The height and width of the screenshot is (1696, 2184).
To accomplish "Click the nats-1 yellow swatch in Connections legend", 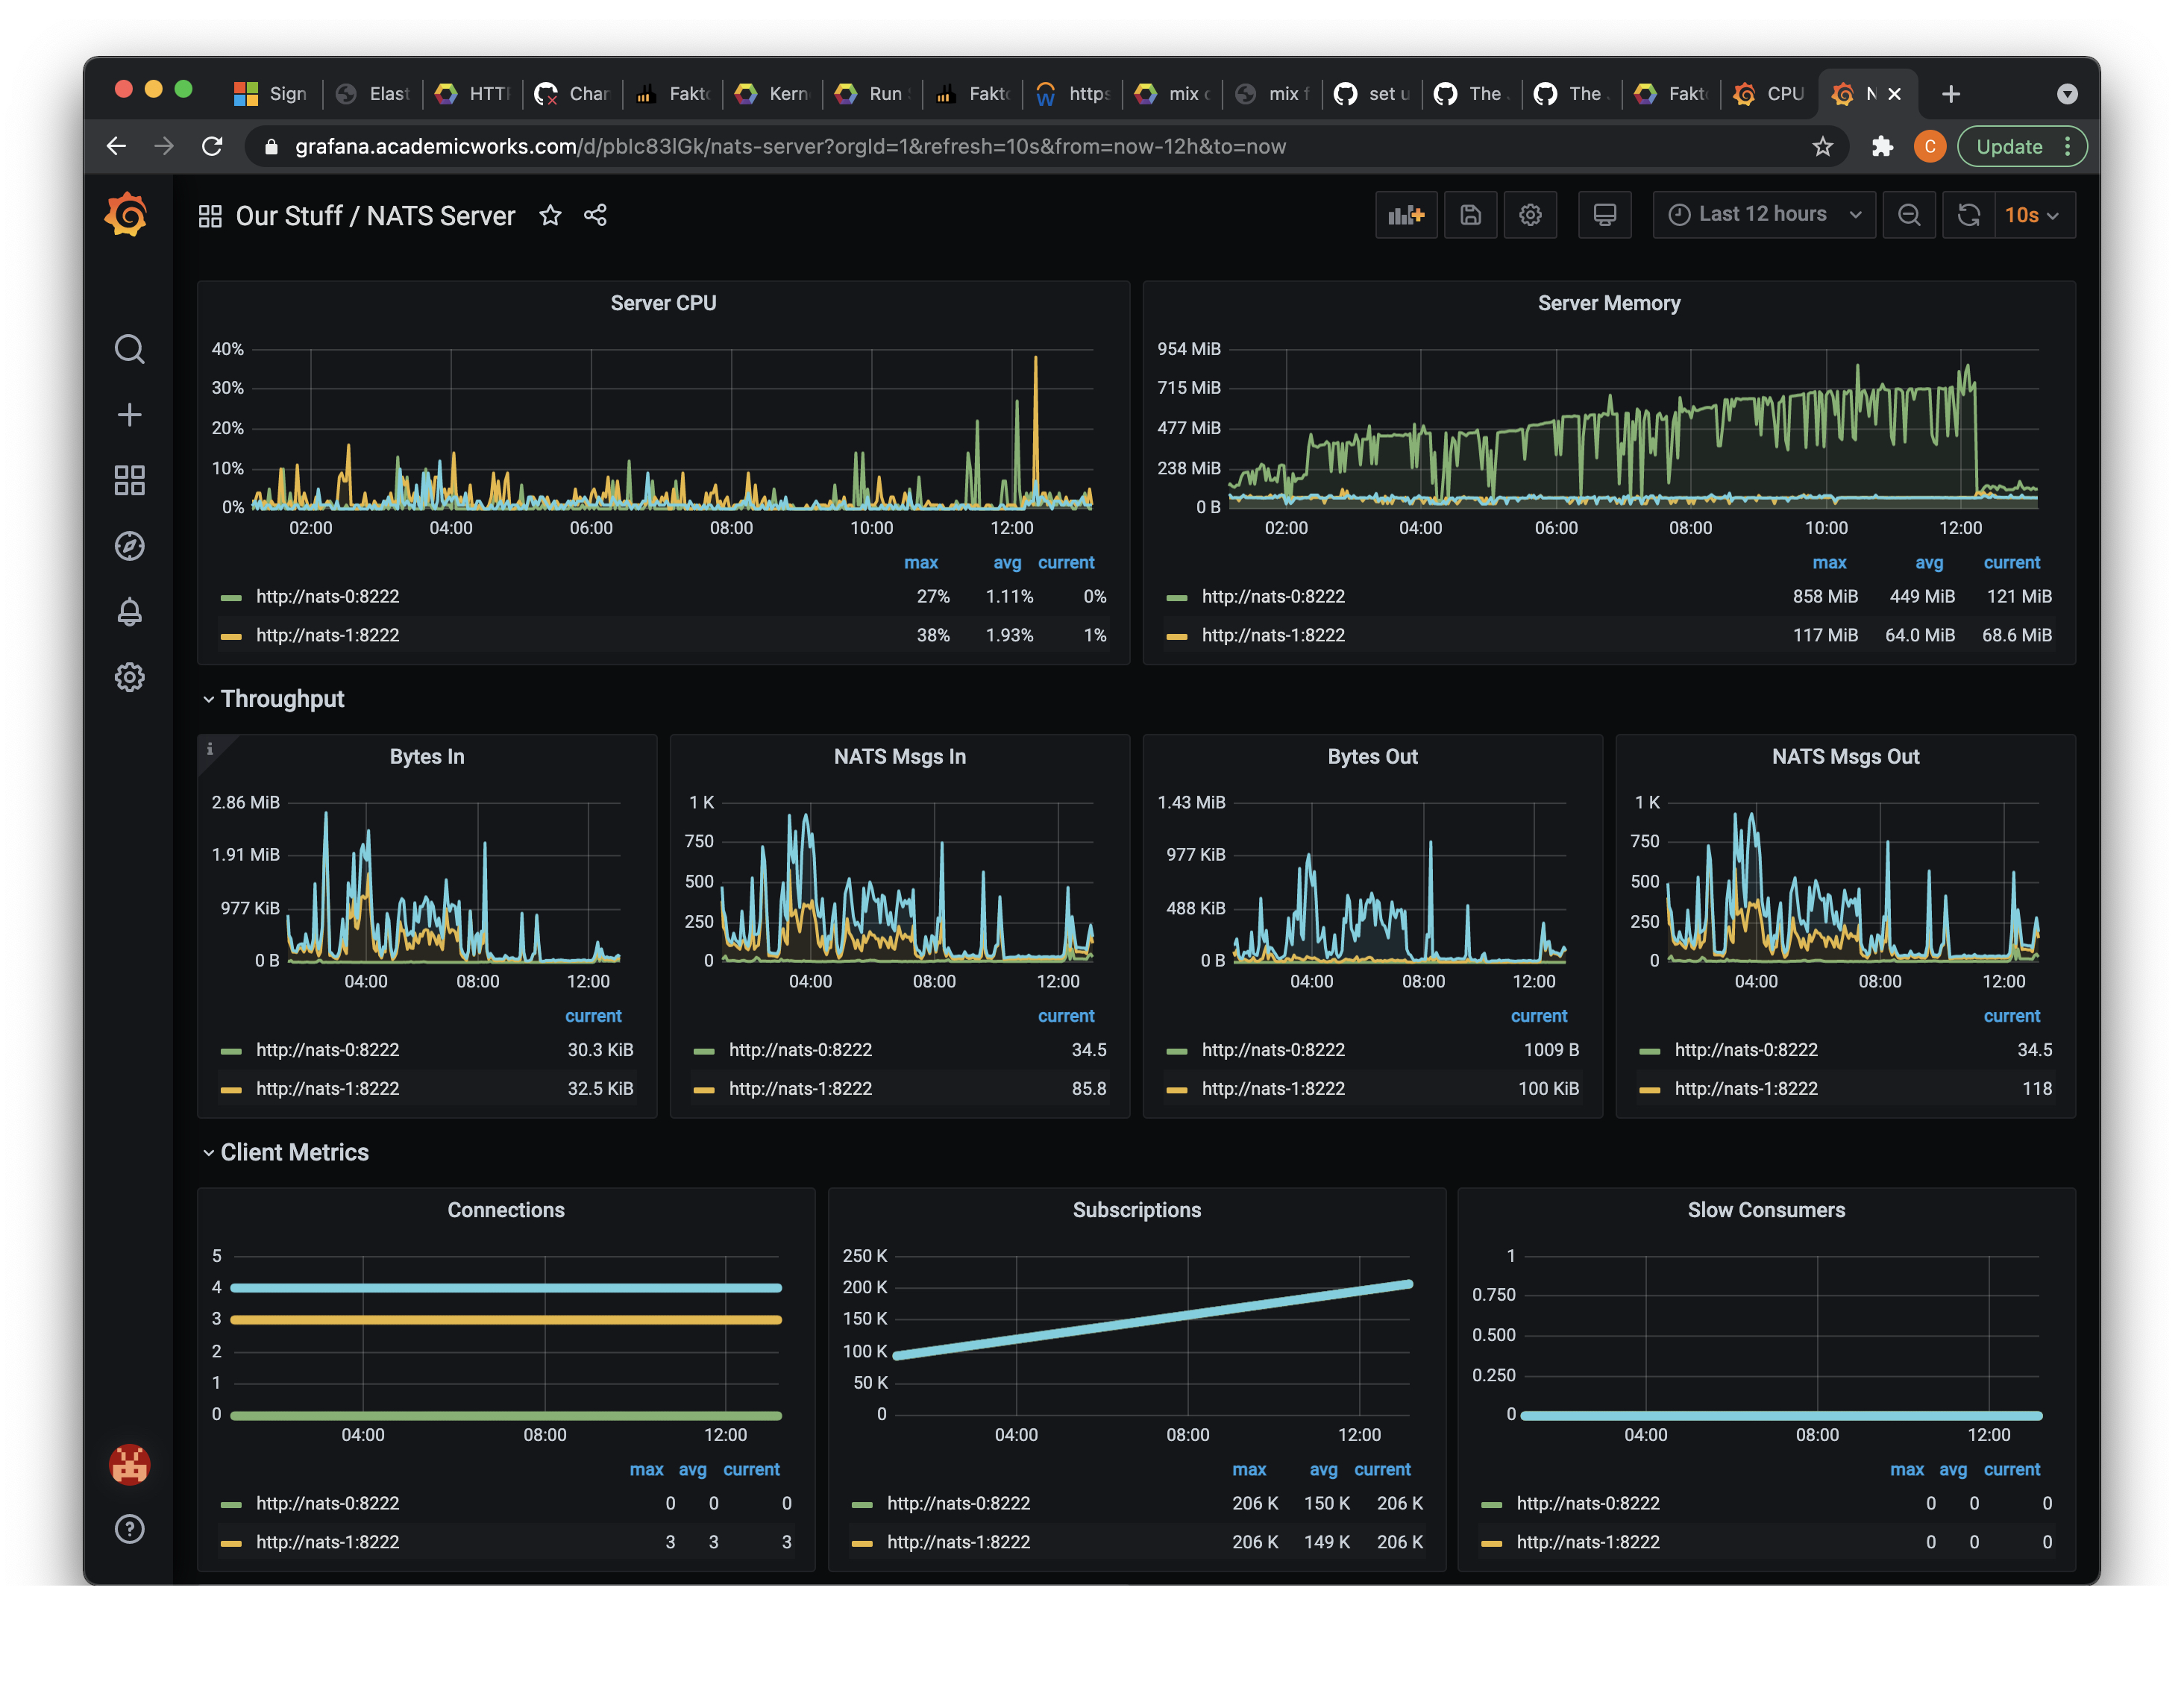I will [231, 1543].
